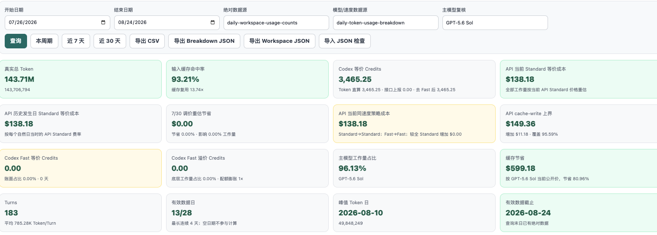Click the API cache-write 上界 value $149.36
The height and width of the screenshot is (235, 657).
pos(521,124)
